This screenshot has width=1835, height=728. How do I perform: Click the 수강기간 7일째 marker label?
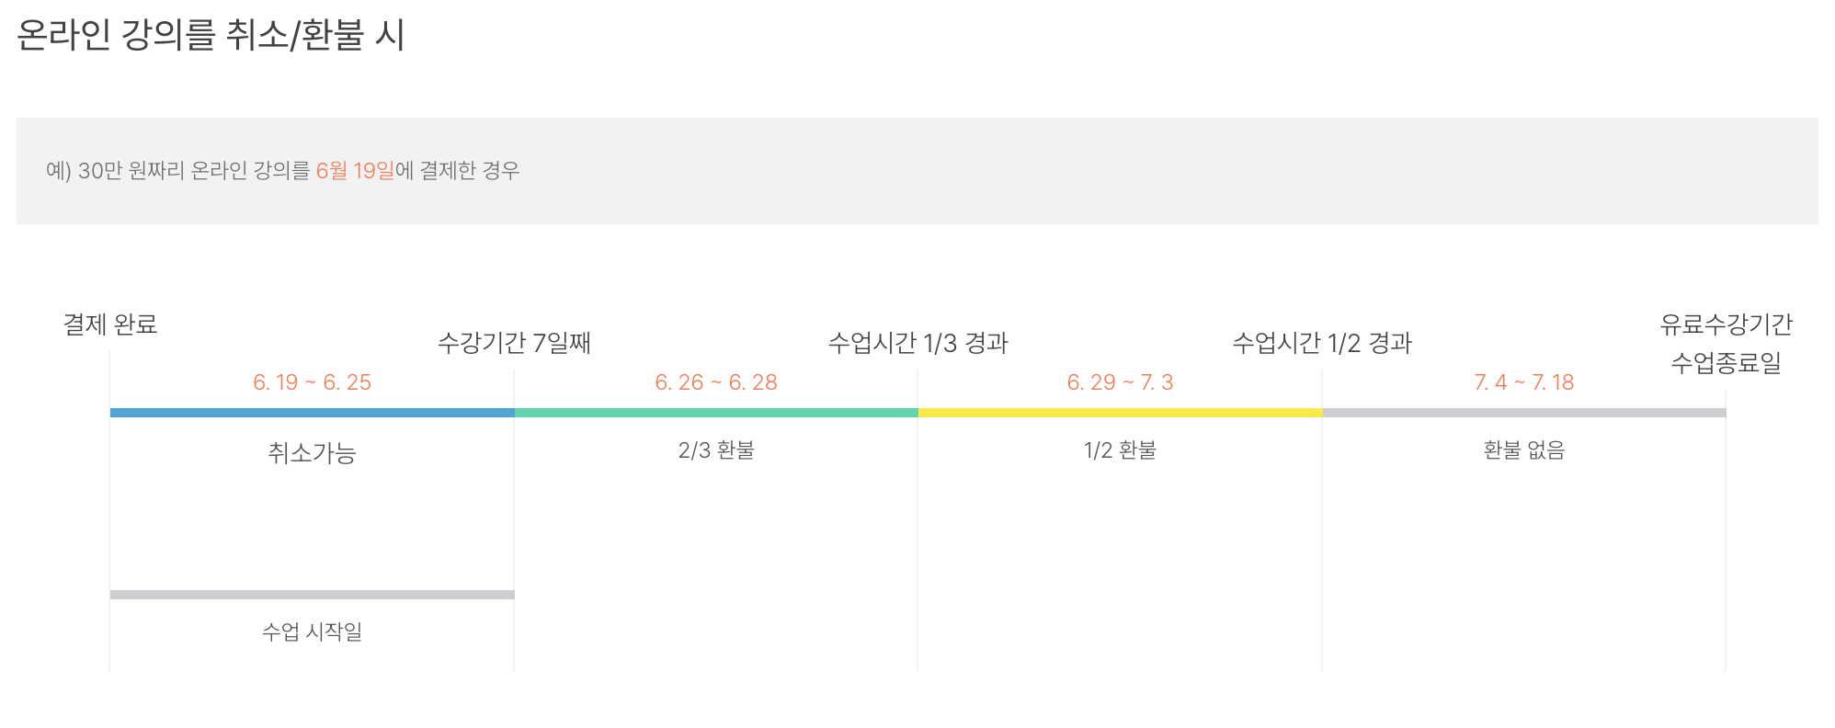[x=514, y=343]
